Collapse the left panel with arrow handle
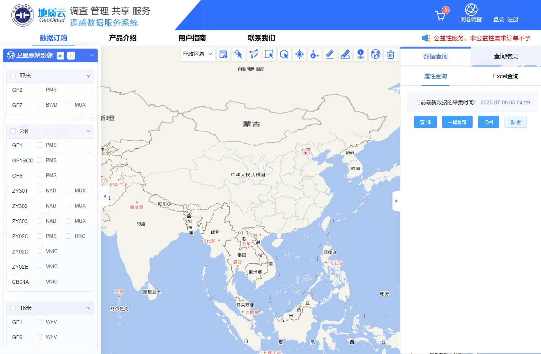541x354 pixels. click(105, 197)
